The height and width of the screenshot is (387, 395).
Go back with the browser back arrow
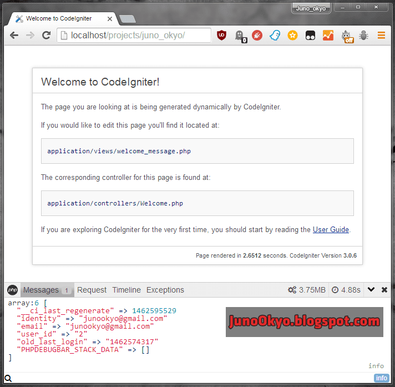point(14,36)
